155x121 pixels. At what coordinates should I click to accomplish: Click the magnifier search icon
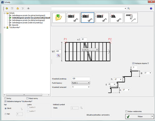click(128, 8)
